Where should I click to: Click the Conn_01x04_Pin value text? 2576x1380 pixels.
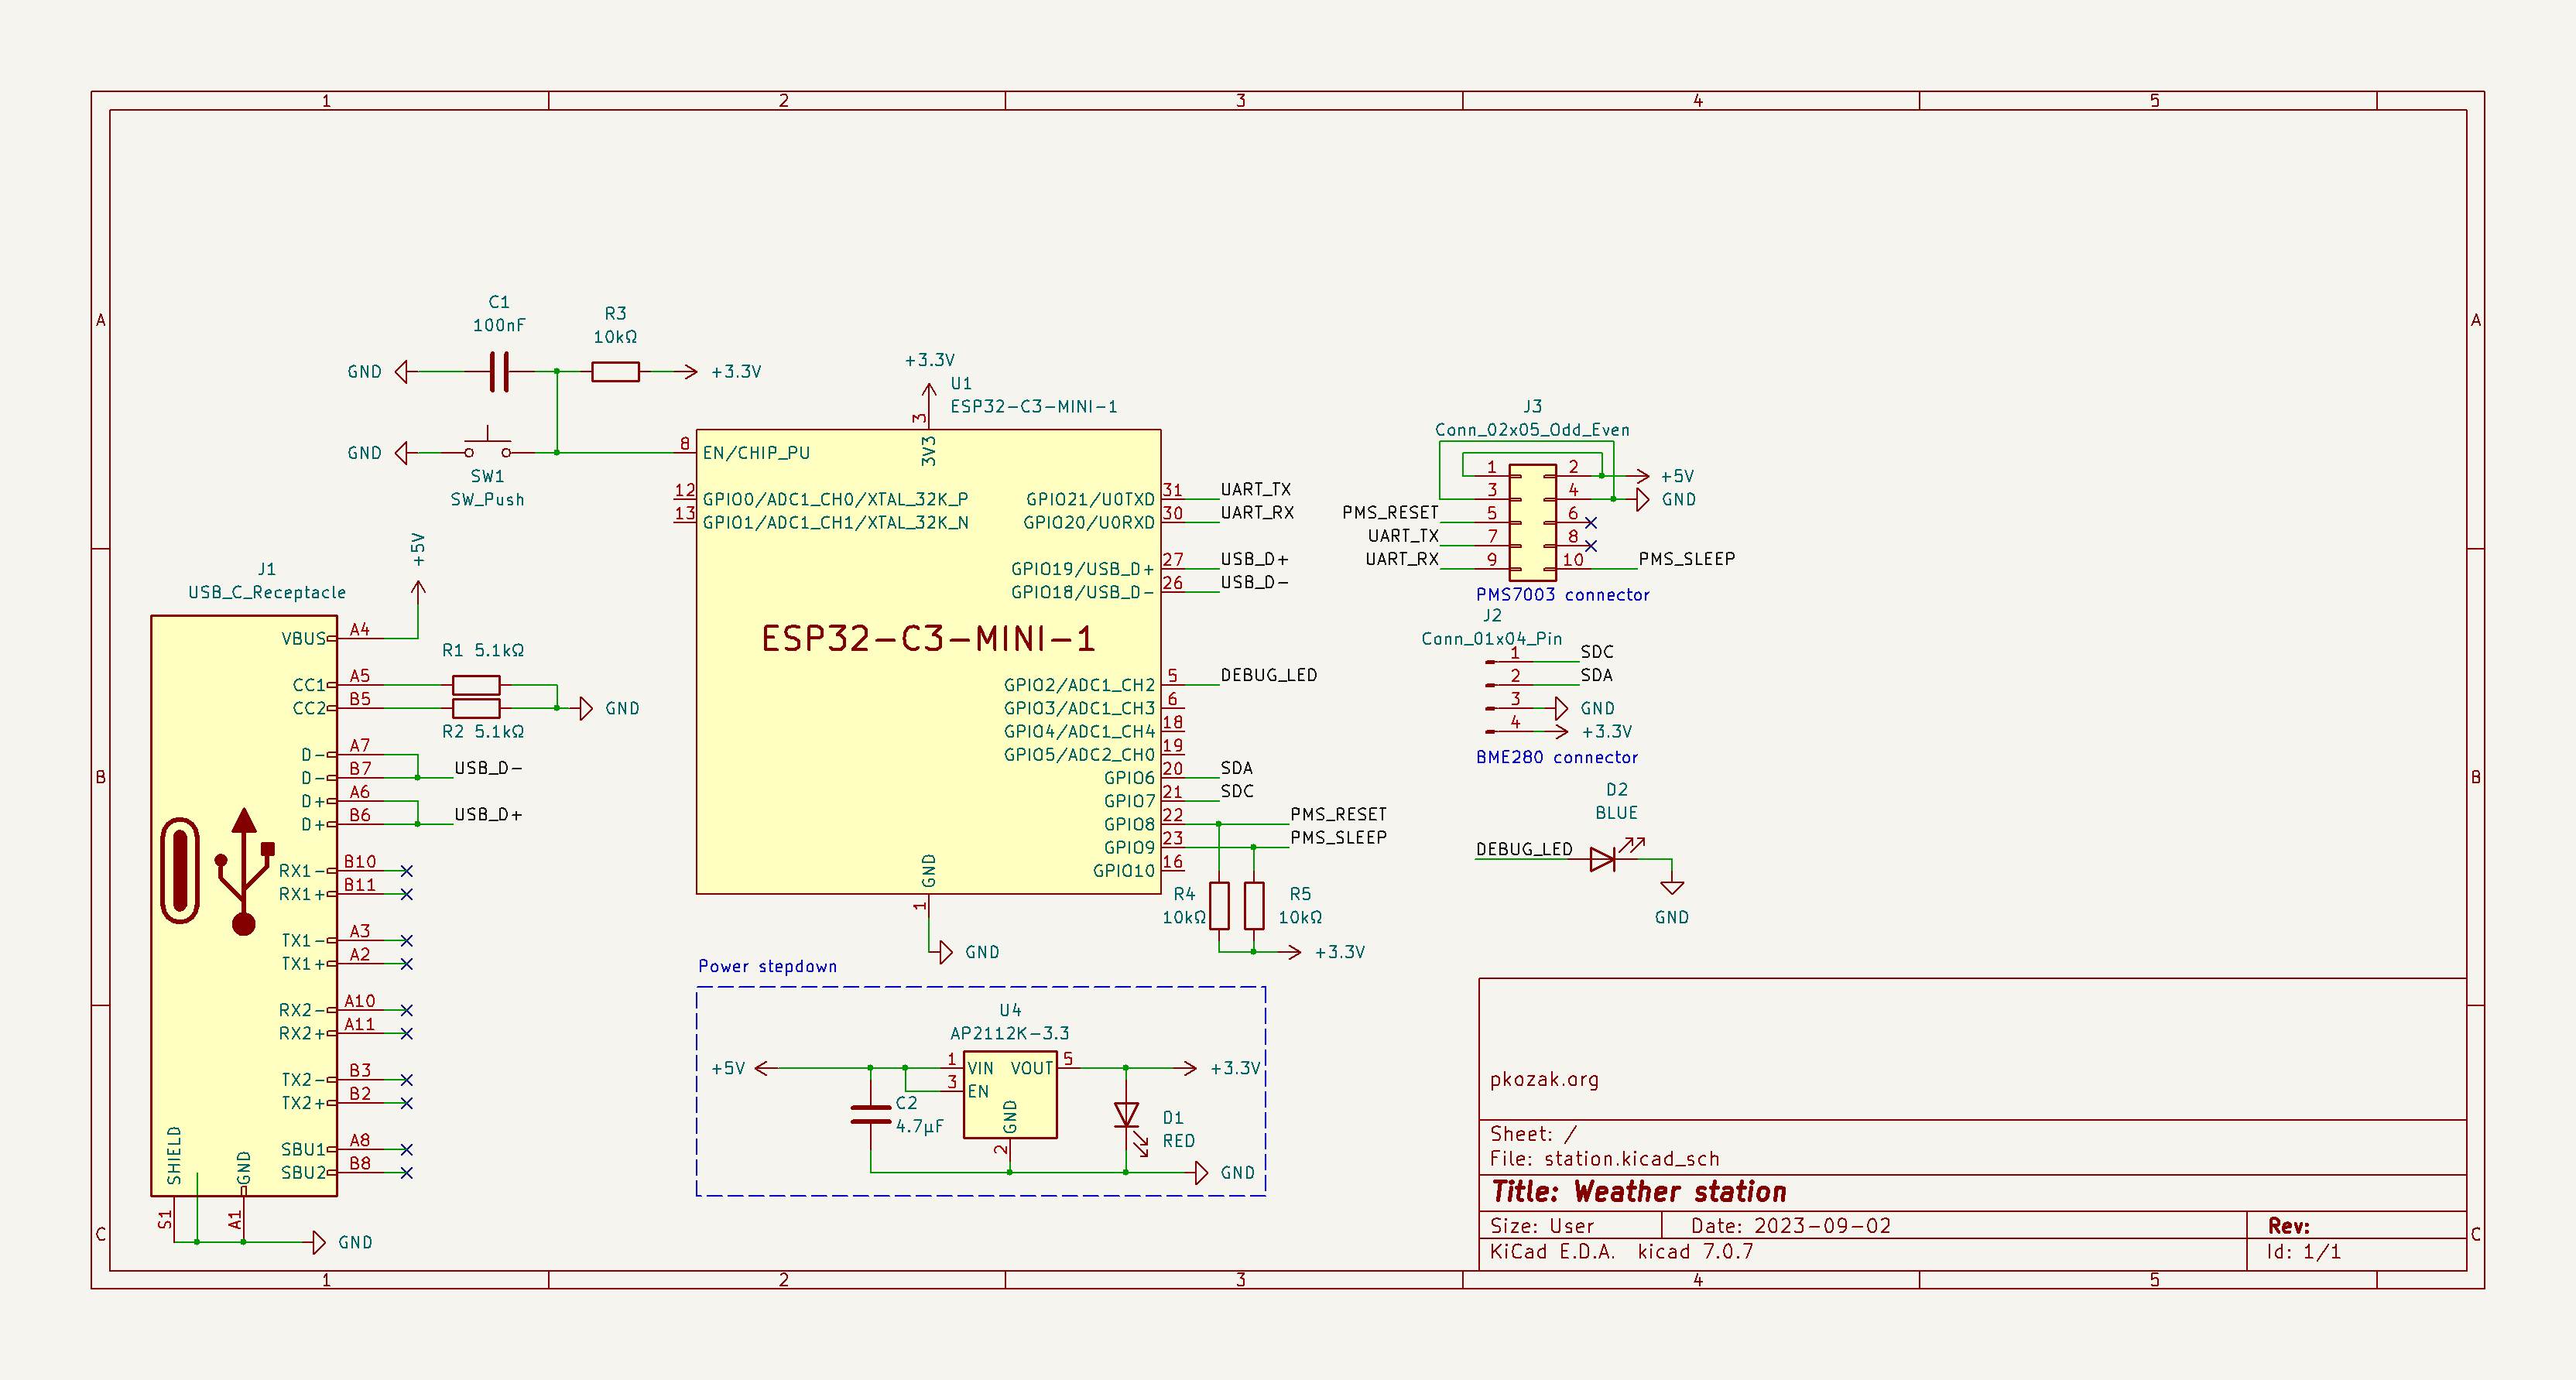1491,638
